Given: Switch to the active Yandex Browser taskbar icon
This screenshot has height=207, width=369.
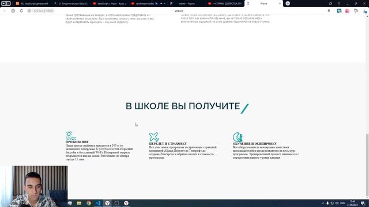Looking at the screenshot, I should coord(107,203).
